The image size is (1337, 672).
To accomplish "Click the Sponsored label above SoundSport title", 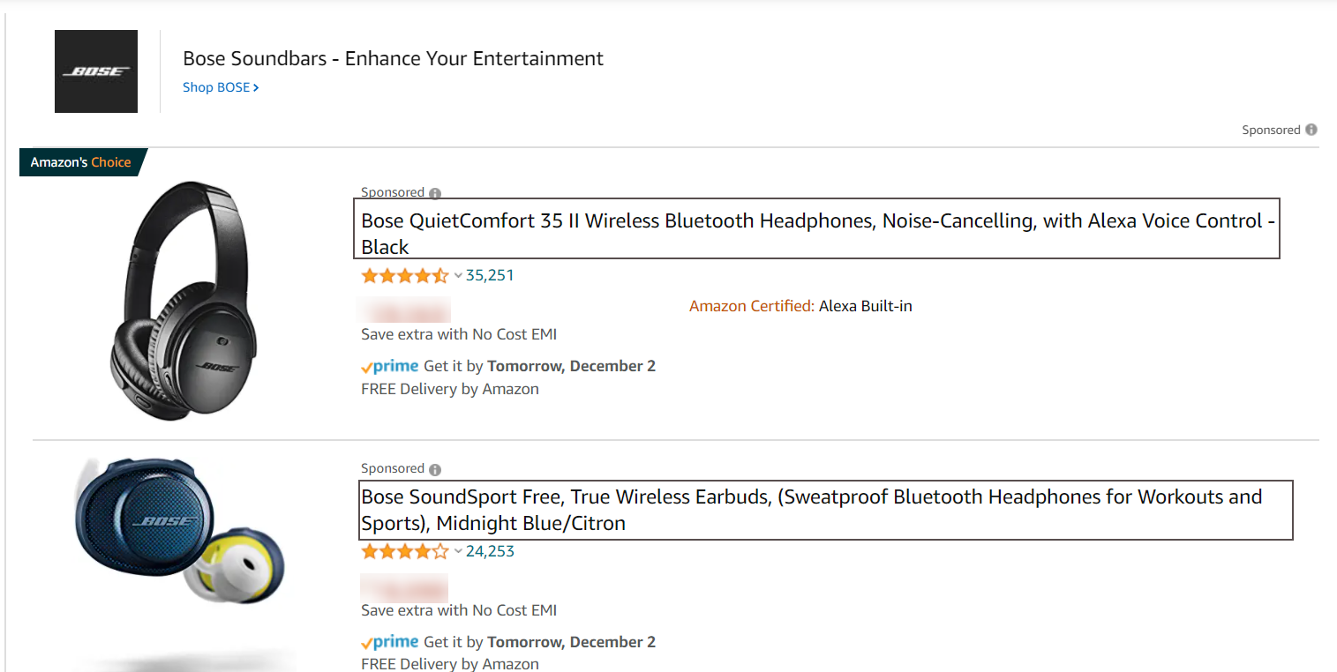I will [x=393, y=468].
